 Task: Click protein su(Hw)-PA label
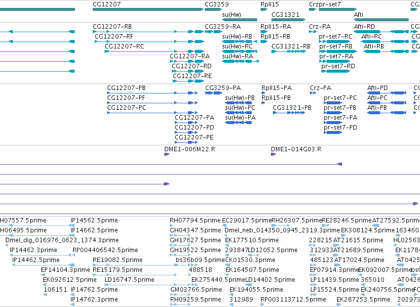coord(240,118)
